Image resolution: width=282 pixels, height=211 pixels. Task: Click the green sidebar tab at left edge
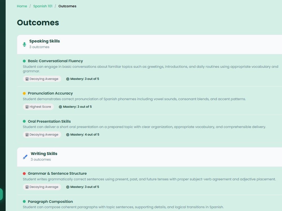(1, 194)
